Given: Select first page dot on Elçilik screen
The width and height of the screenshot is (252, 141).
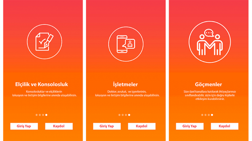Looking at the screenshot, I should [36, 115].
